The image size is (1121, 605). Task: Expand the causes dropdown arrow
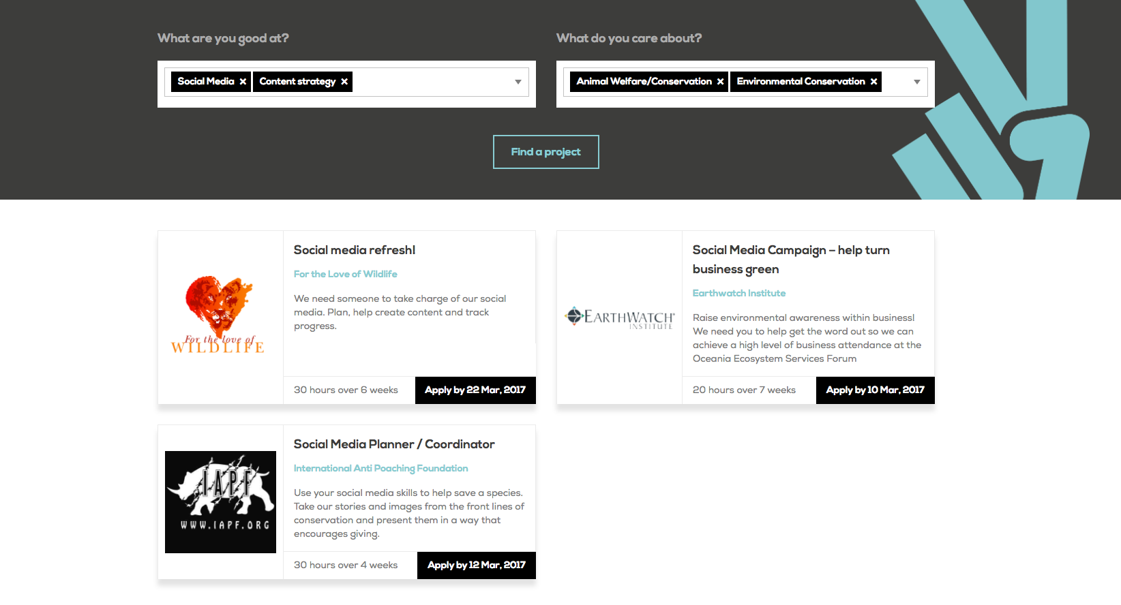[917, 82]
